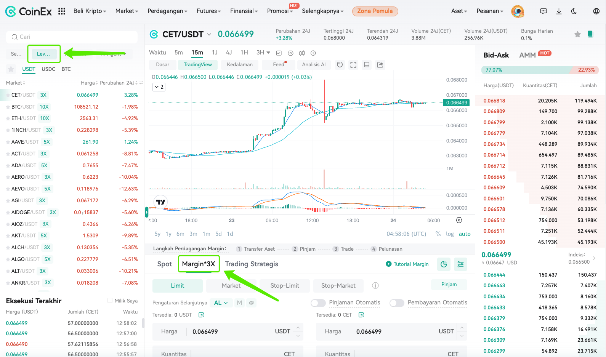Toggle the eye visibility icon

[x=251, y=303]
